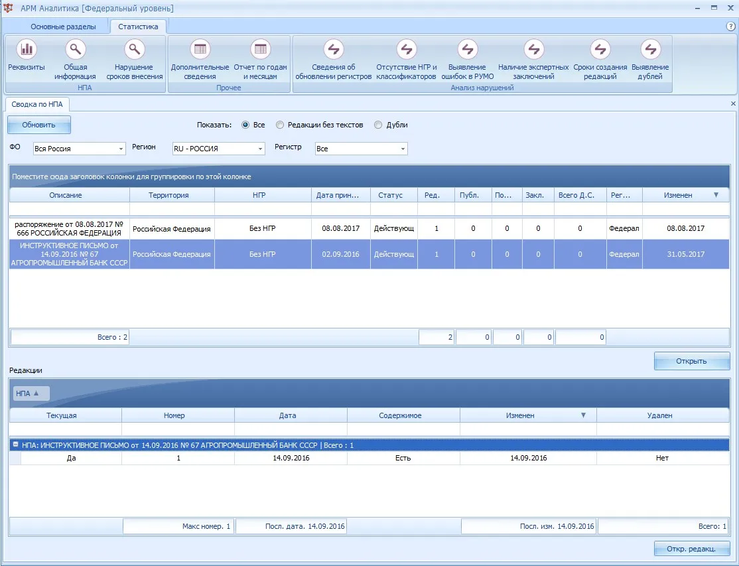Click the Содержимое column header
Viewport: 739px width, 566px height.
point(403,415)
